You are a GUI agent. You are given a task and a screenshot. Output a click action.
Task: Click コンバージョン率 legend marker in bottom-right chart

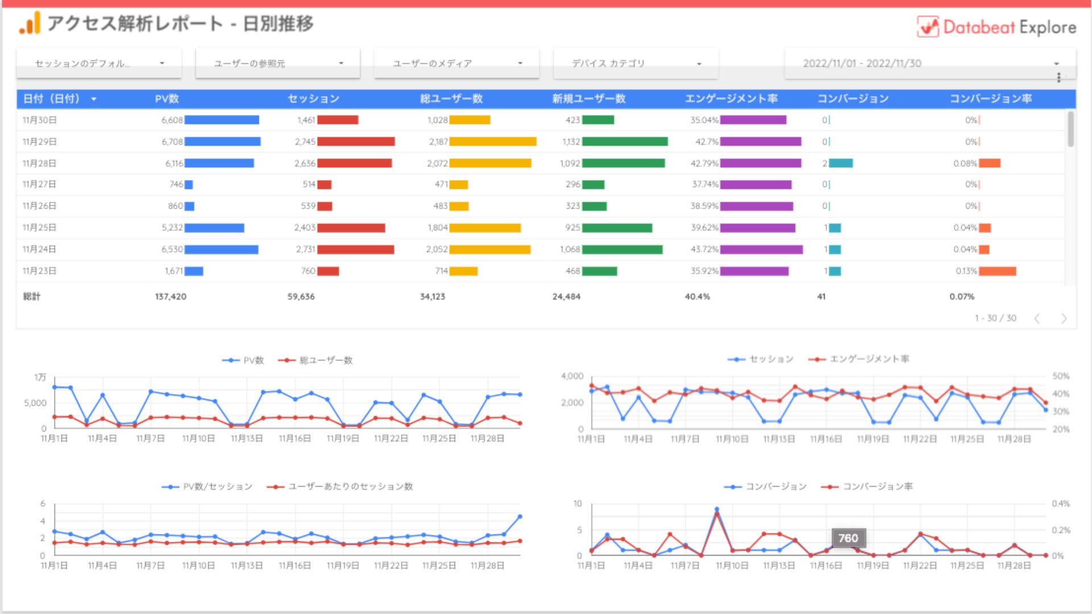coord(829,487)
